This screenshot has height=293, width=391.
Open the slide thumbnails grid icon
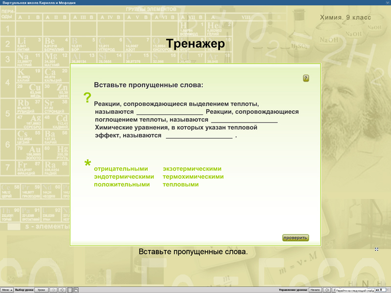tap(70, 289)
